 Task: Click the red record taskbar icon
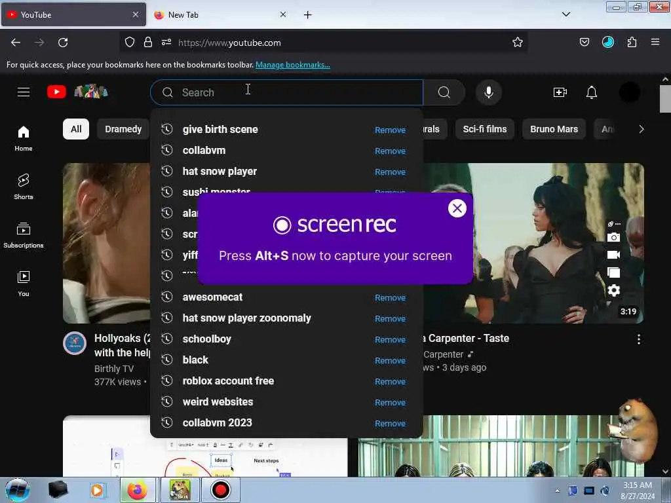point(220,490)
